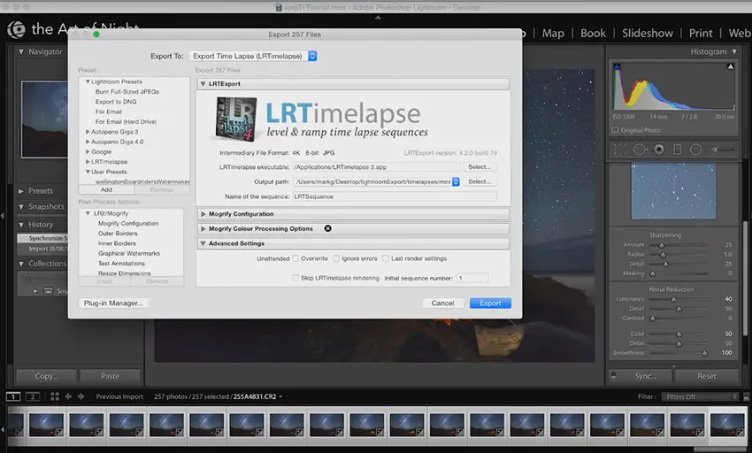The height and width of the screenshot is (453, 752).
Task: Select the Synchronize history step
Action: (x=43, y=238)
